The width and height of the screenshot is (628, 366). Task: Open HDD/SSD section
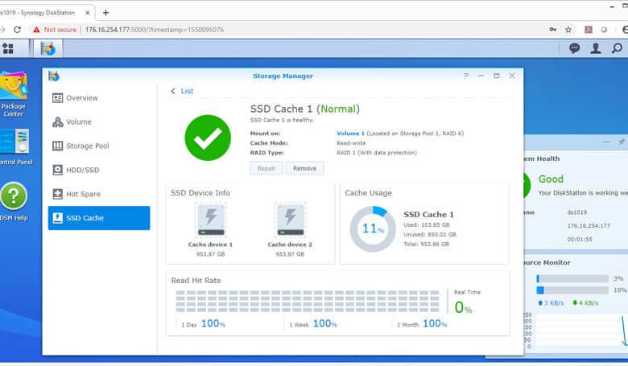[99, 170]
